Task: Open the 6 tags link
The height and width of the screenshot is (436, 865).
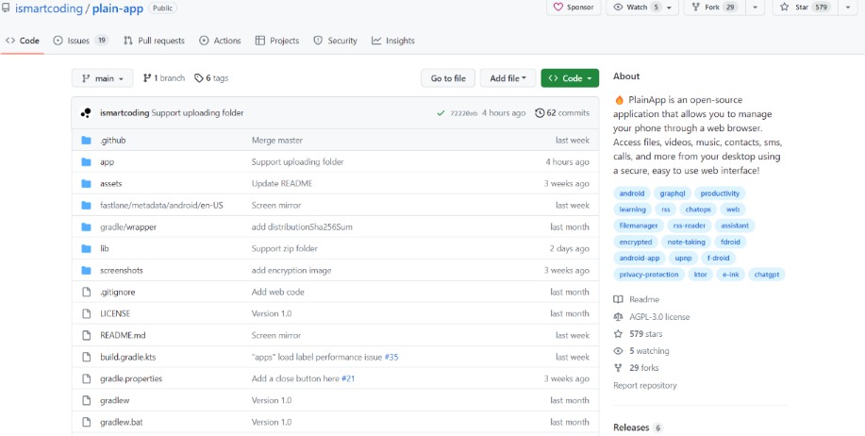Action: (x=211, y=78)
